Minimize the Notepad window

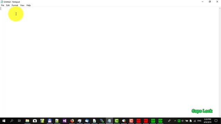tap(202, 2)
